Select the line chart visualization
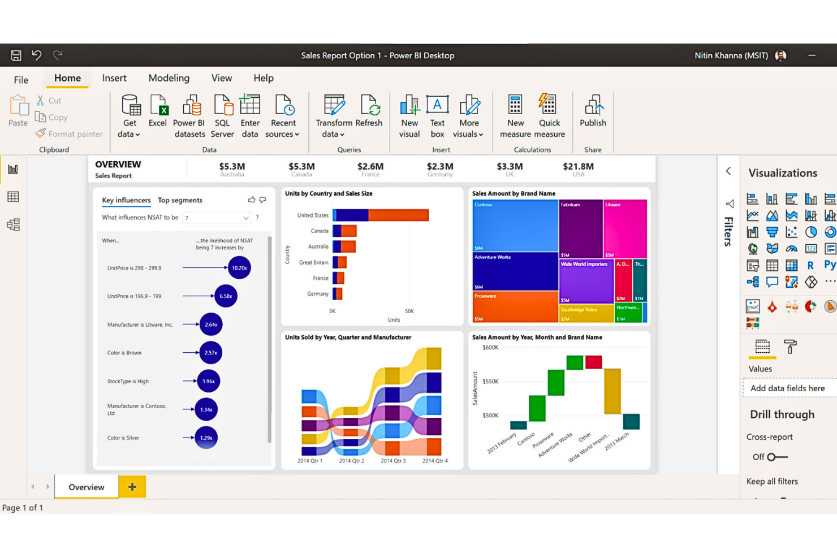Viewport: 837px width, 558px height. click(752, 215)
